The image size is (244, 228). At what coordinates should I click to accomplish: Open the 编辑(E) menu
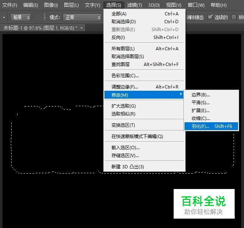[31, 5]
